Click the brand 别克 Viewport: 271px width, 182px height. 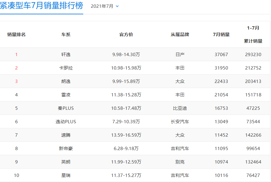(x=180, y=162)
